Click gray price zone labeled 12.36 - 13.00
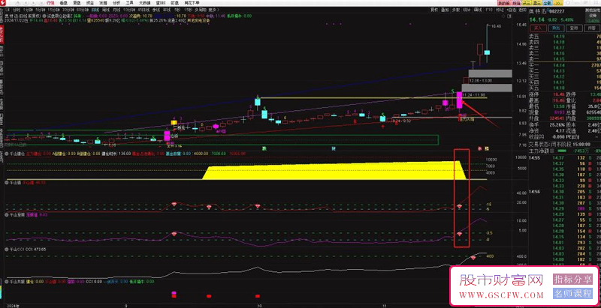 491,73
